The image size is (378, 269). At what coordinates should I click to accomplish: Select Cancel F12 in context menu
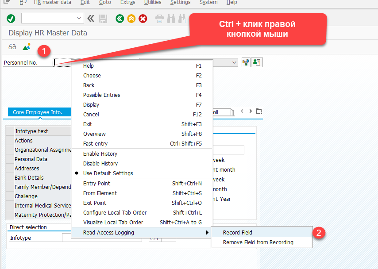142,115
